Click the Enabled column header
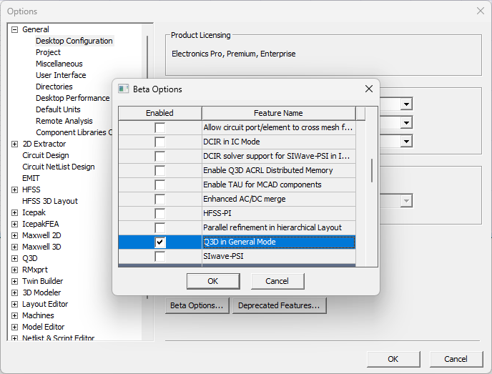Image resolution: width=492 pixels, height=374 pixels. click(159, 113)
